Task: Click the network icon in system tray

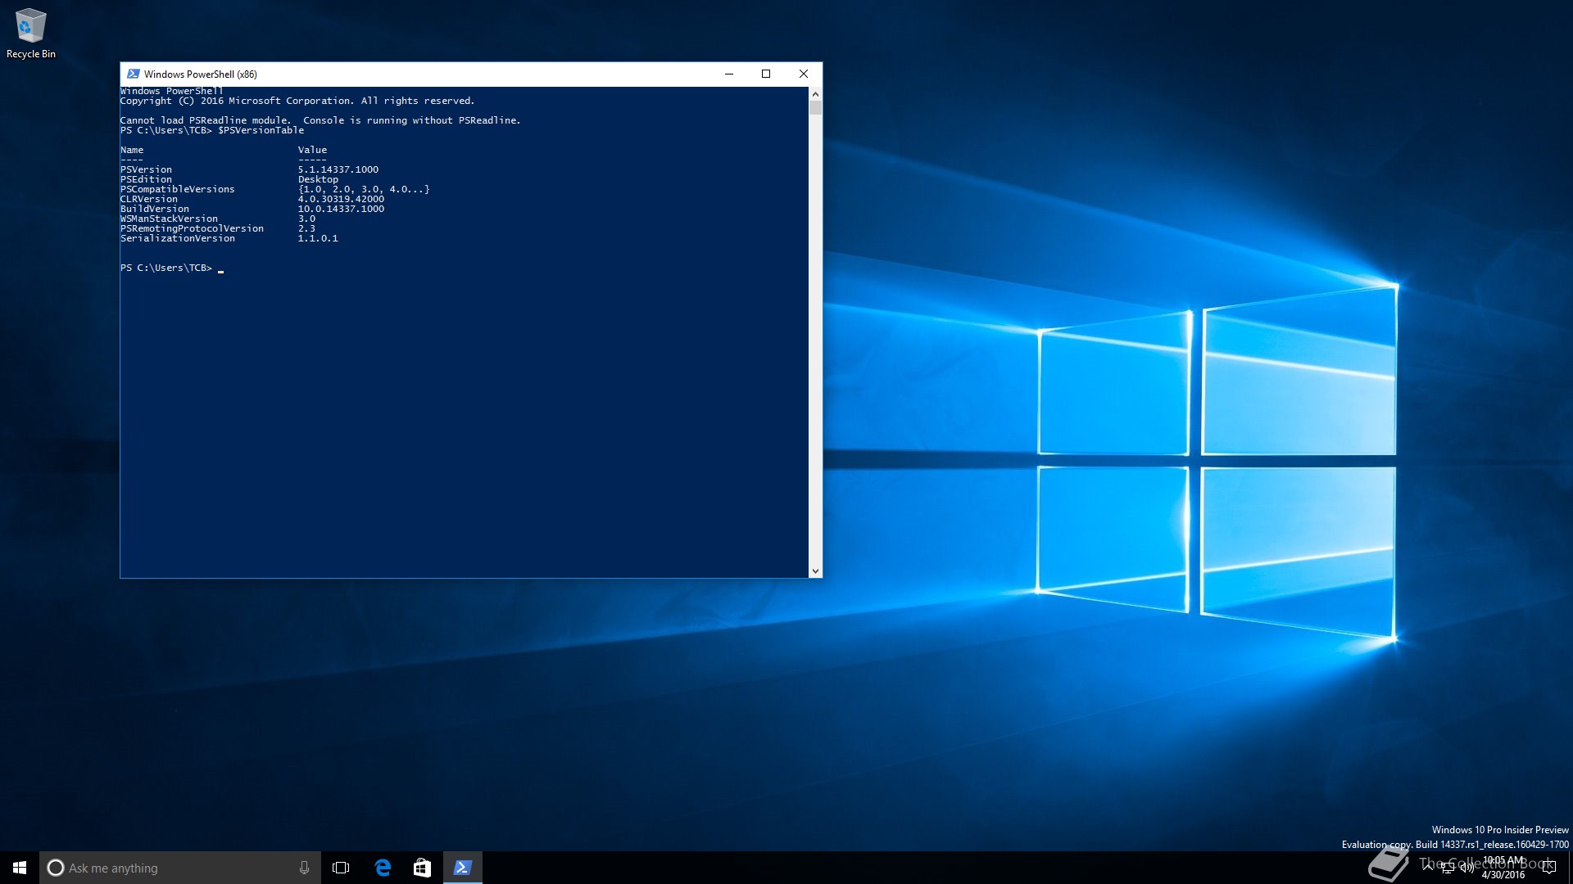Action: coord(1448,868)
